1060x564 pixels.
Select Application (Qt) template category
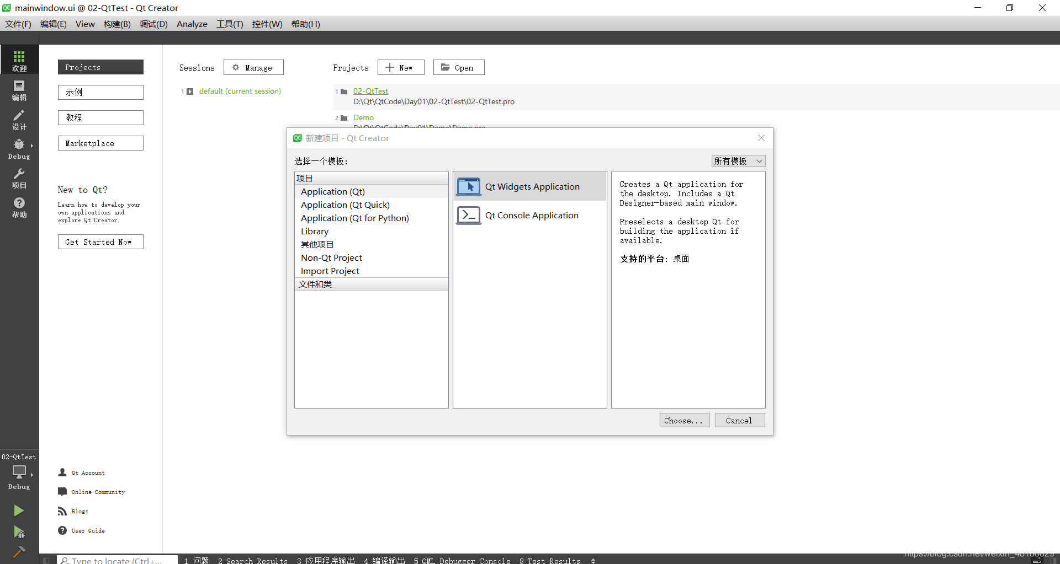click(x=371, y=191)
